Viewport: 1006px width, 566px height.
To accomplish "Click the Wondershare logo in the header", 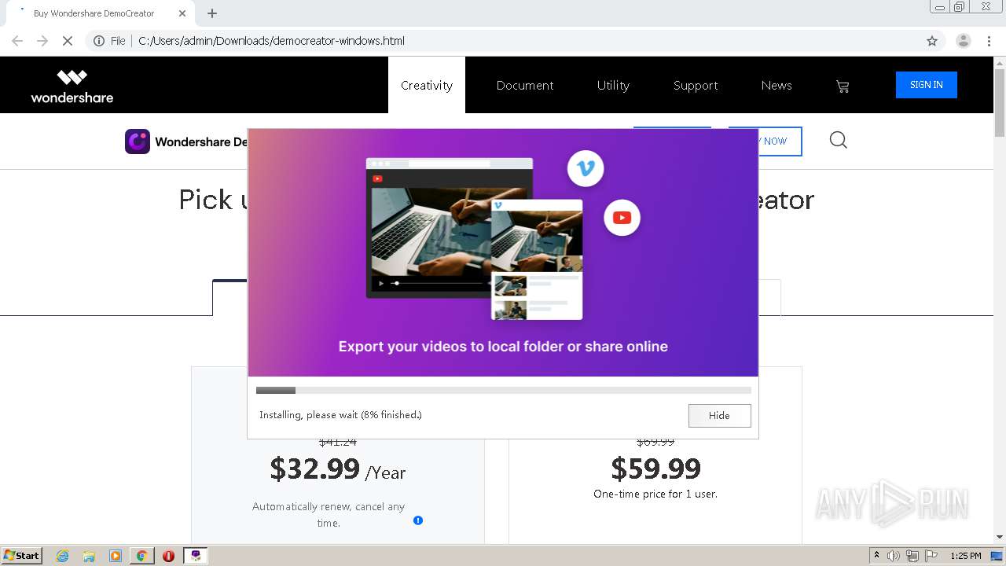I will (x=72, y=86).
